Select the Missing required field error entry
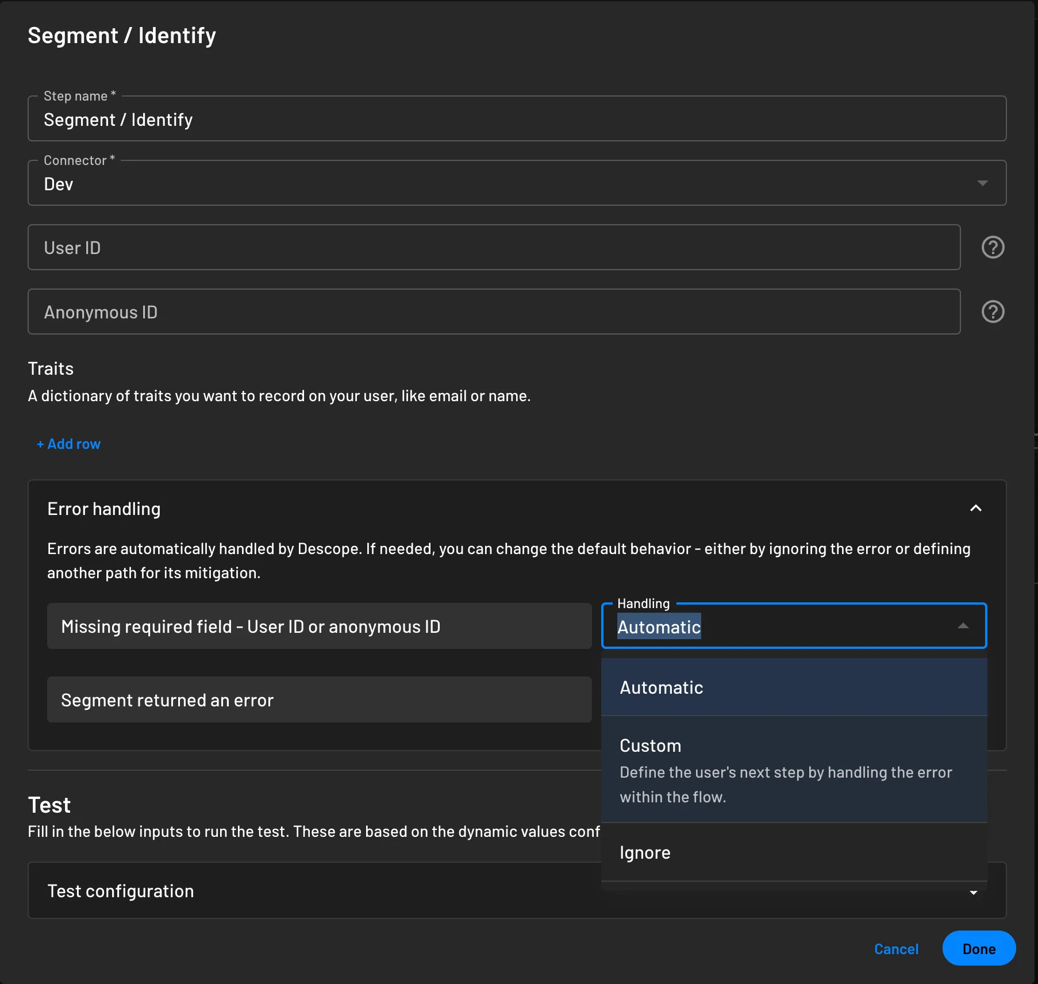Viewport: 1038px width, 984px height. click(x=319, y=626)
